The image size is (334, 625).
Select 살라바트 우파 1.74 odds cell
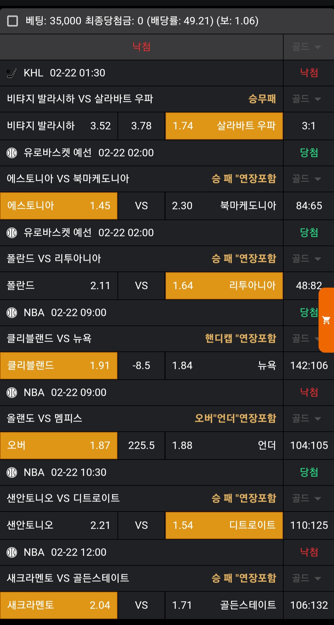coord(224,126)
